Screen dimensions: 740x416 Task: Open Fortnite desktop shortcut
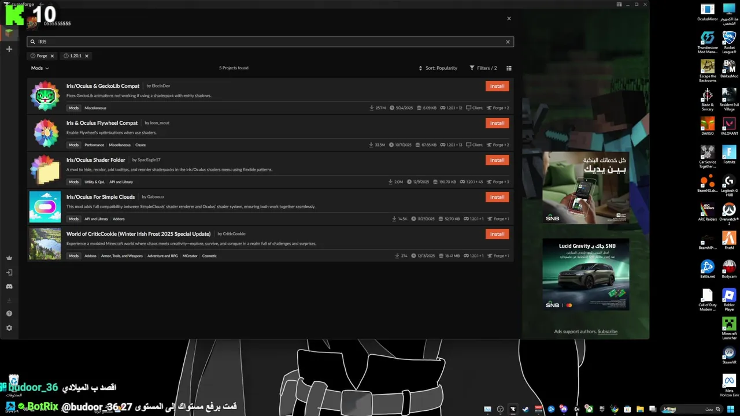[729, 155]
